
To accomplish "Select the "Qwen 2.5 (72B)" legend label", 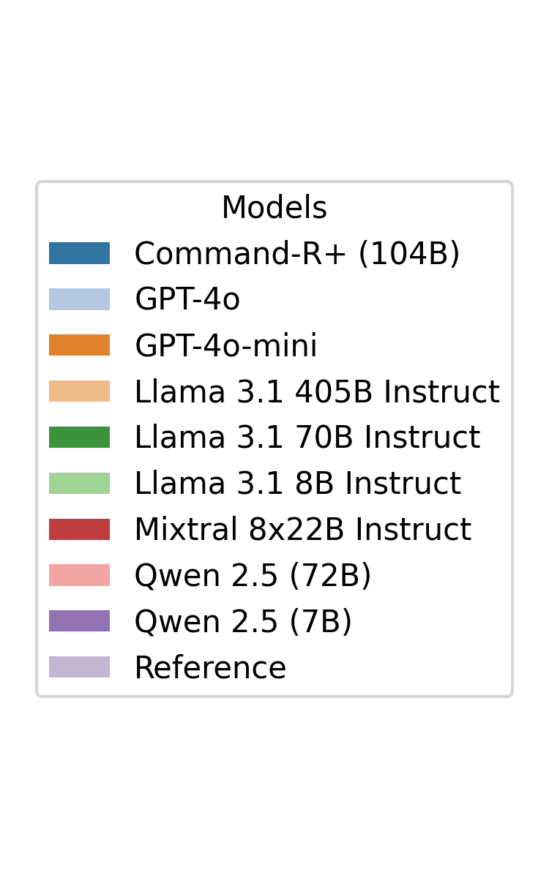I will coord(253,577).
